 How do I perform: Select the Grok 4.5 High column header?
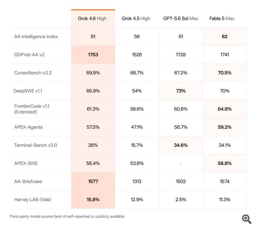[x=136, y=18]
